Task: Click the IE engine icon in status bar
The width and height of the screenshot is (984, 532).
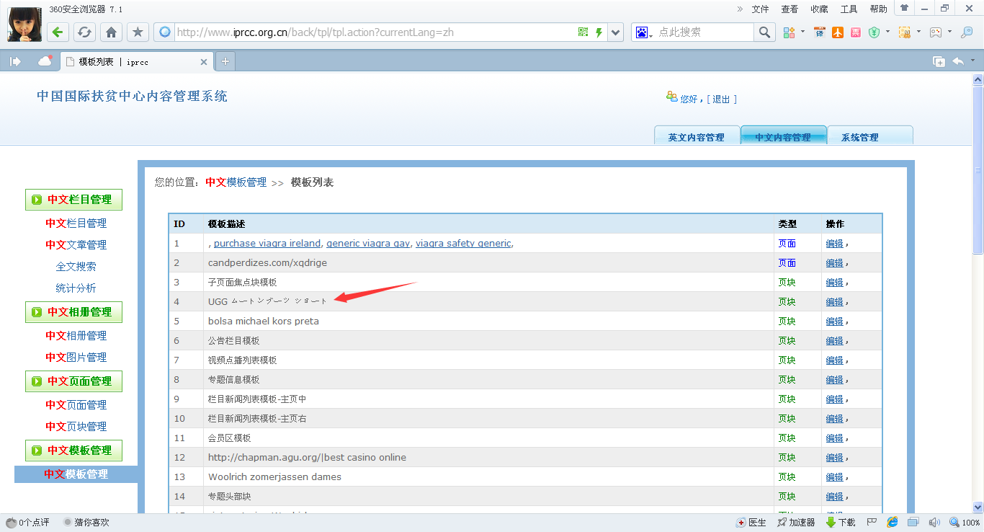Action: [x=893, y=523]
